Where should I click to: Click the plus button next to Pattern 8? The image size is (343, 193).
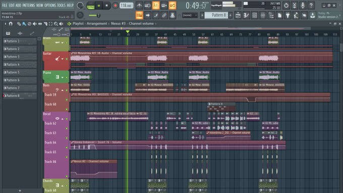[x=231, y=15]
